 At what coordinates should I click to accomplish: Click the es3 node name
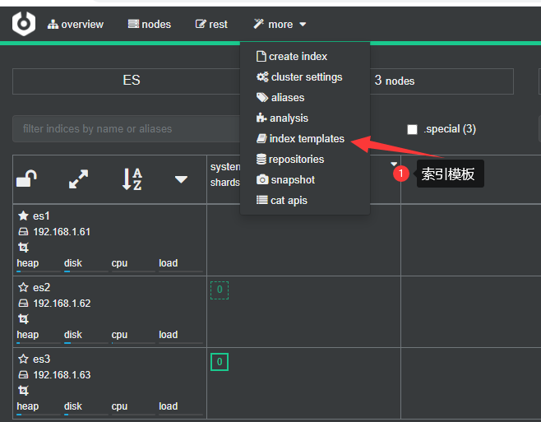point(41,359)
